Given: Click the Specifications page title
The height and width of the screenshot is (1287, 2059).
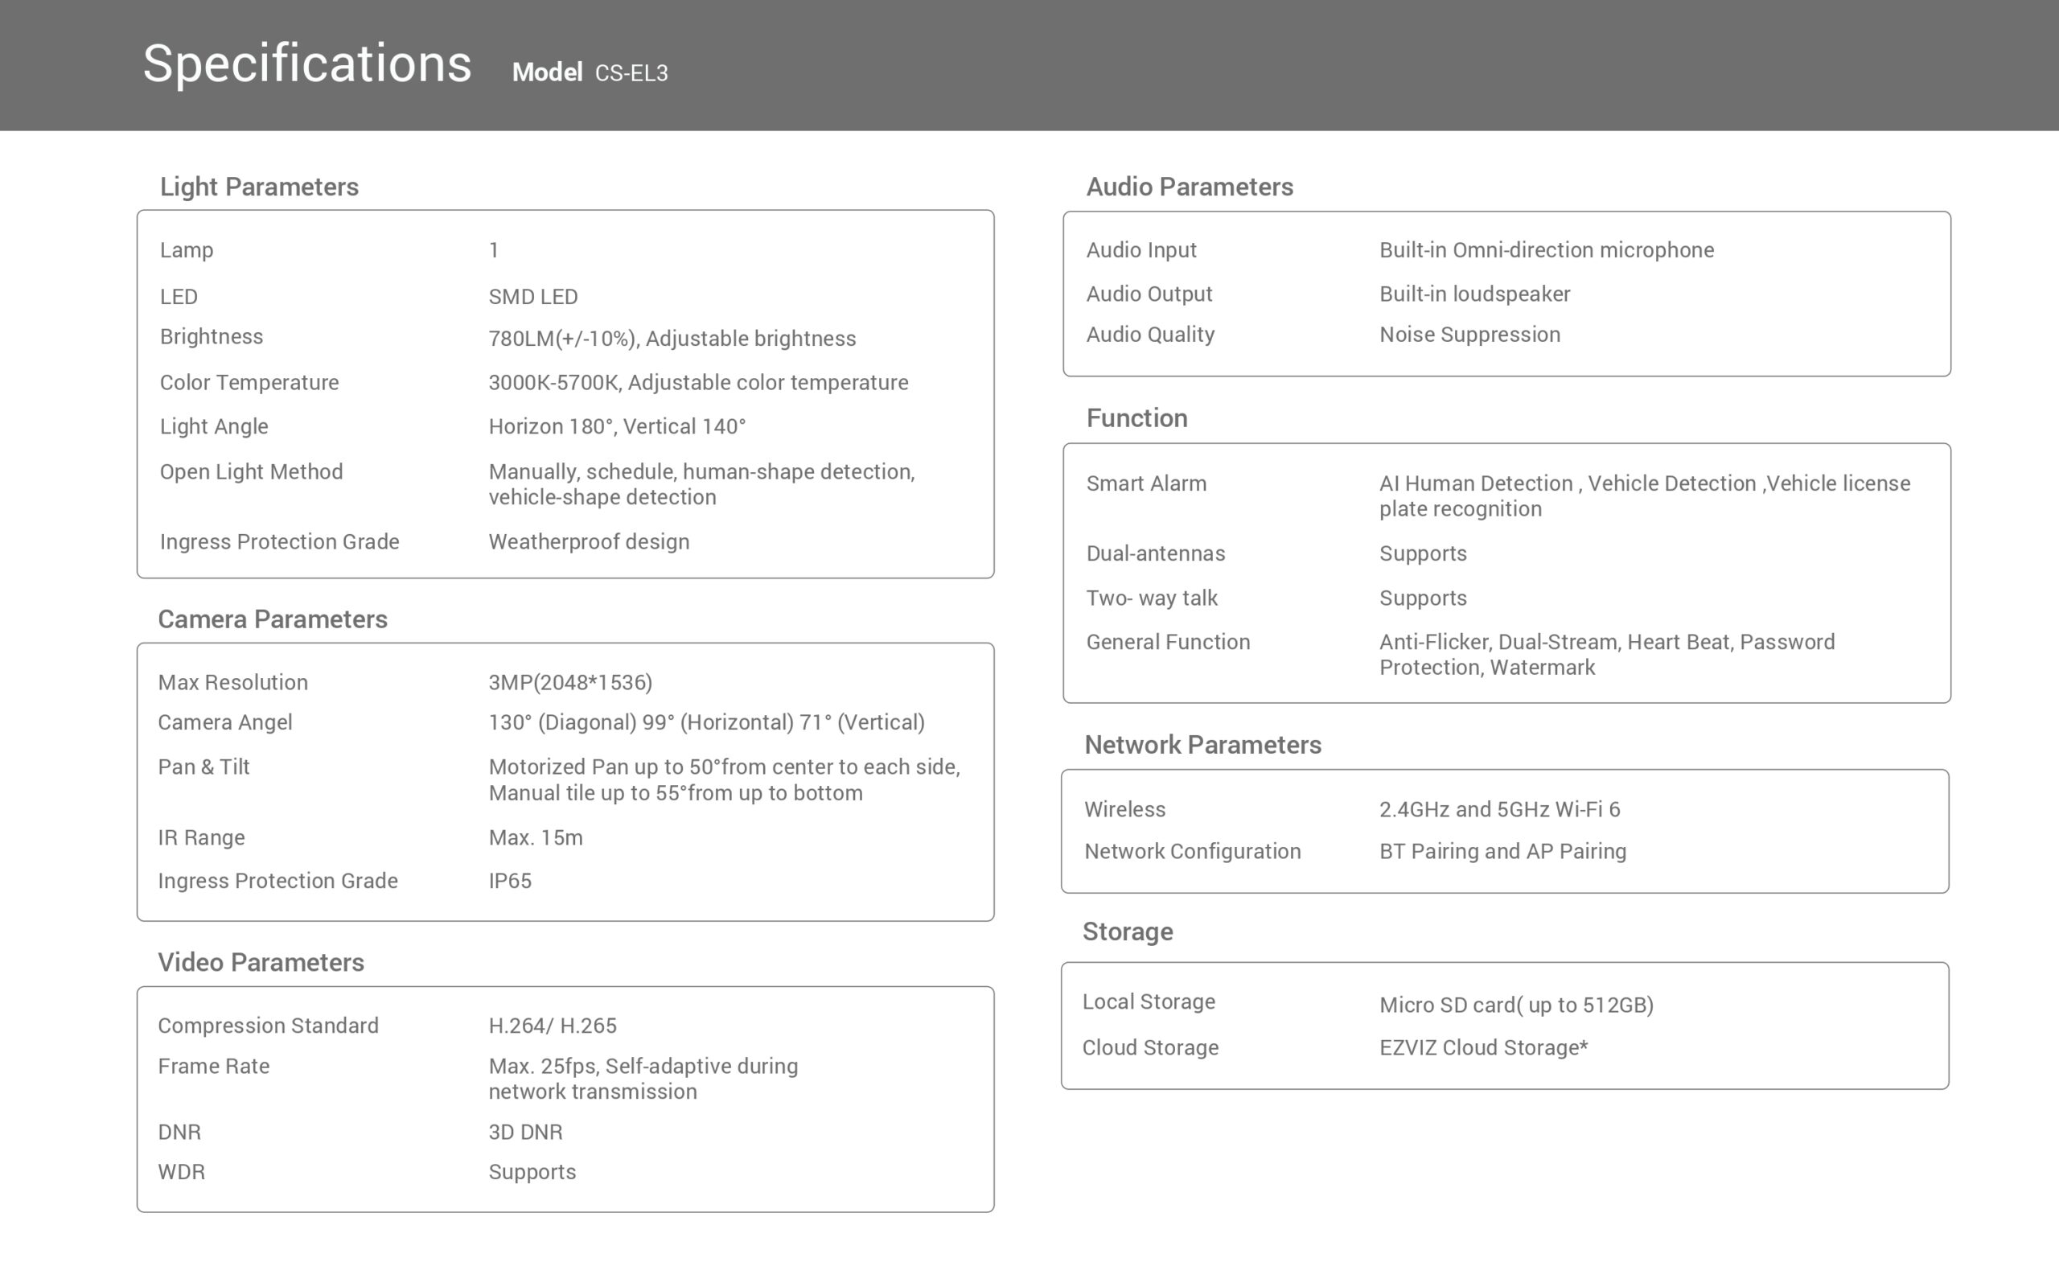Looking at the screenshot, I should click(306, 64).
